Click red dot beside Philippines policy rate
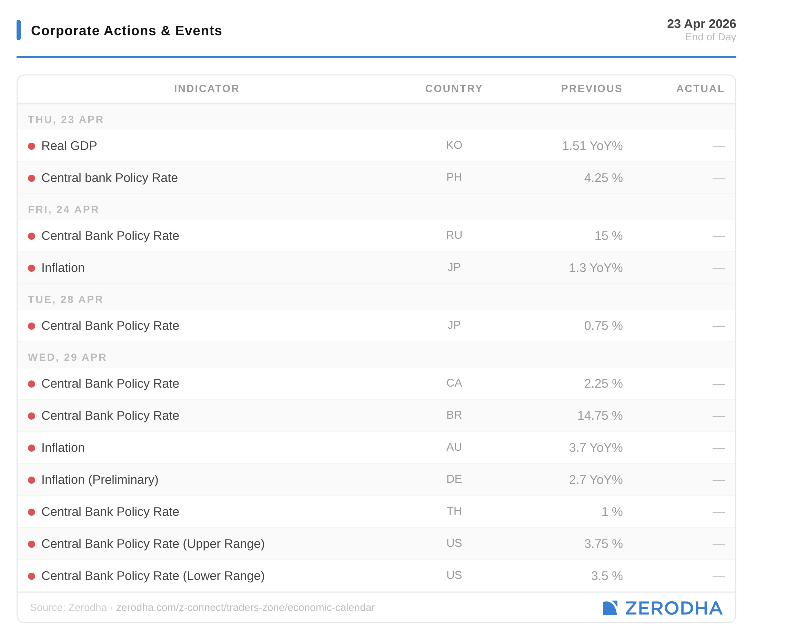Image resolution: width=786 pixels, height=644 pixels. [32, 178]
